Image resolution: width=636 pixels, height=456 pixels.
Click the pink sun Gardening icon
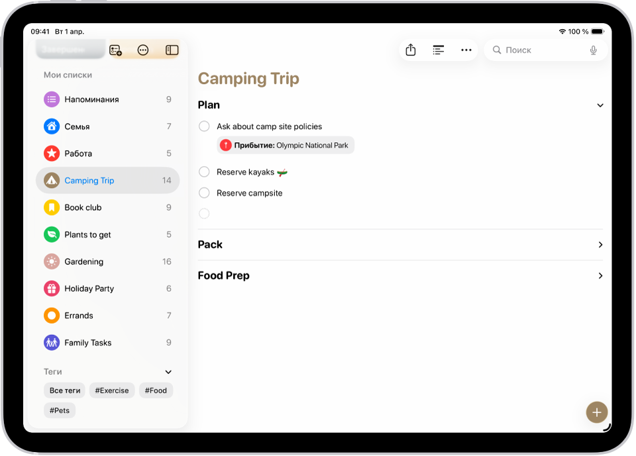(52, 261)
